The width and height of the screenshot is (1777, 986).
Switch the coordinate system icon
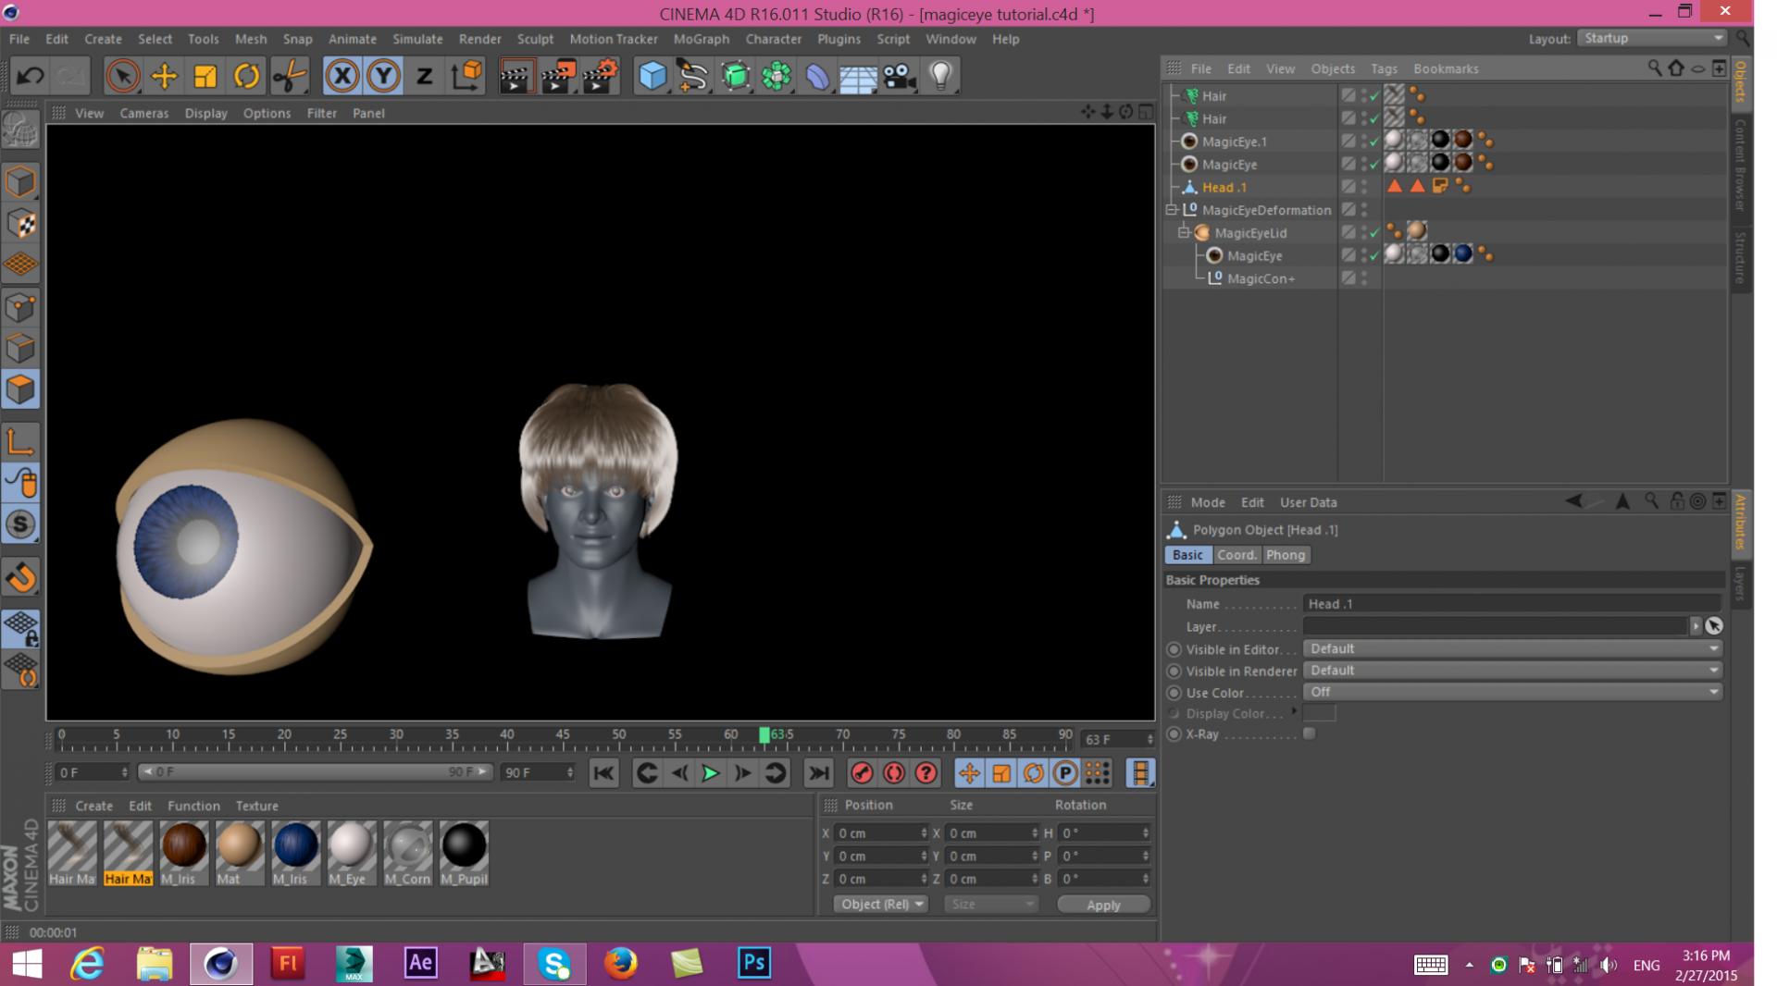(x=466, y=76)
